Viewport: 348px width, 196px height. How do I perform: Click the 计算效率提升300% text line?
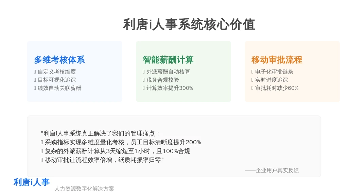click(x=170, y=88)
